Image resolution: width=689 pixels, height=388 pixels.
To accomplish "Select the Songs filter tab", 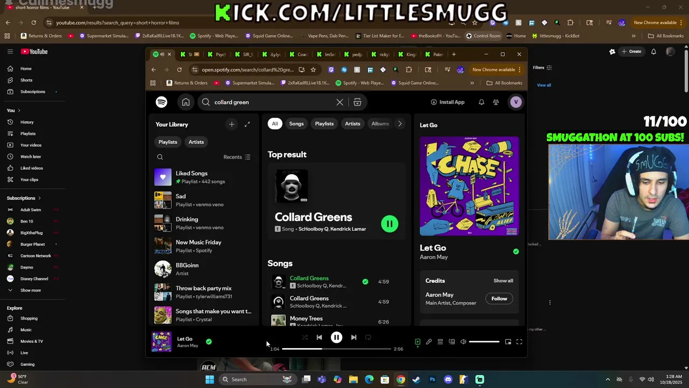I will pos(297,124).
